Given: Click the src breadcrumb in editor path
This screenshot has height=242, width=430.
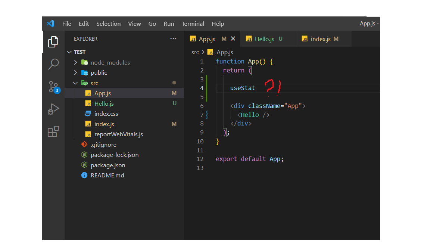Looking at the screenshot, I should click(195, 52).
